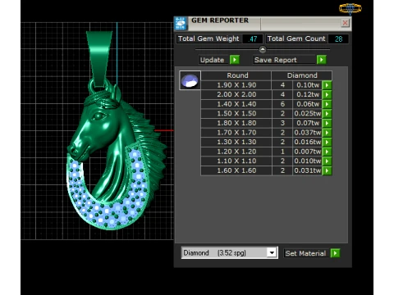Click arrow for 1.90 X 1.90 row
Viewport: 394px width, 295px height.
pyautogui.click(x=327, y=85)
